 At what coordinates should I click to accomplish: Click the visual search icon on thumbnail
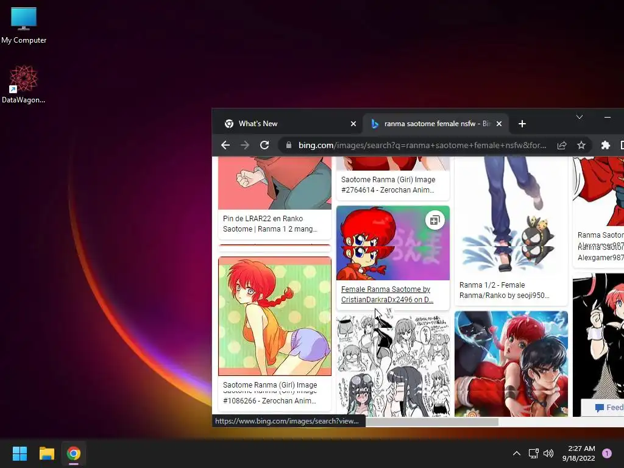coord(435,220)
